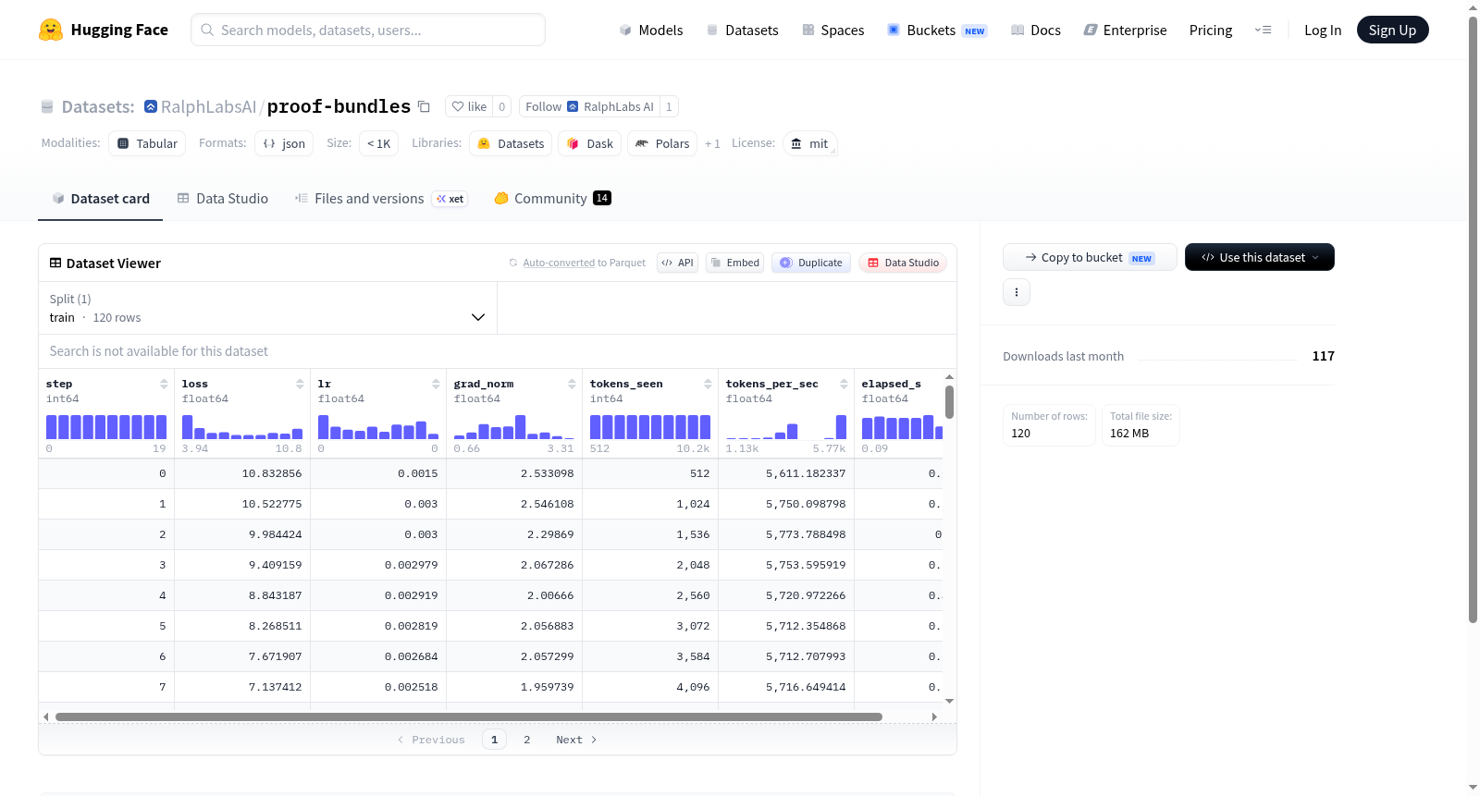Open the navigation overflow menu icon

click(x=1263, y=30)
